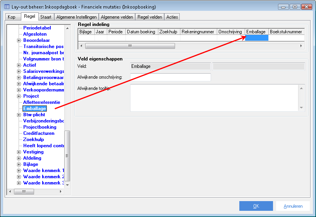Viewport: 316px width, 217px height.
Task: Expand the Btw-plicht tree node
Action: (19, 115)
